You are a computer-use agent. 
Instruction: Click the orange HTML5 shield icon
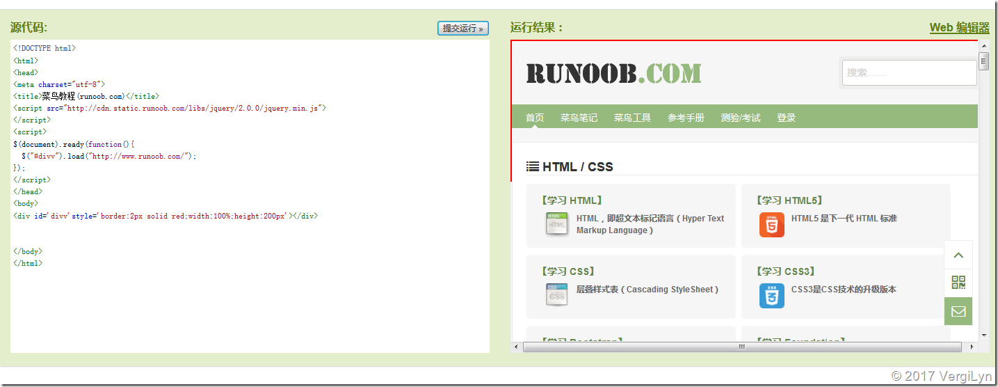[771, 224]
